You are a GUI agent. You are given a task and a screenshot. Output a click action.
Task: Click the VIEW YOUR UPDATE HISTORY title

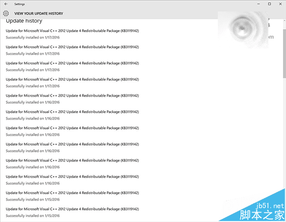39,13
